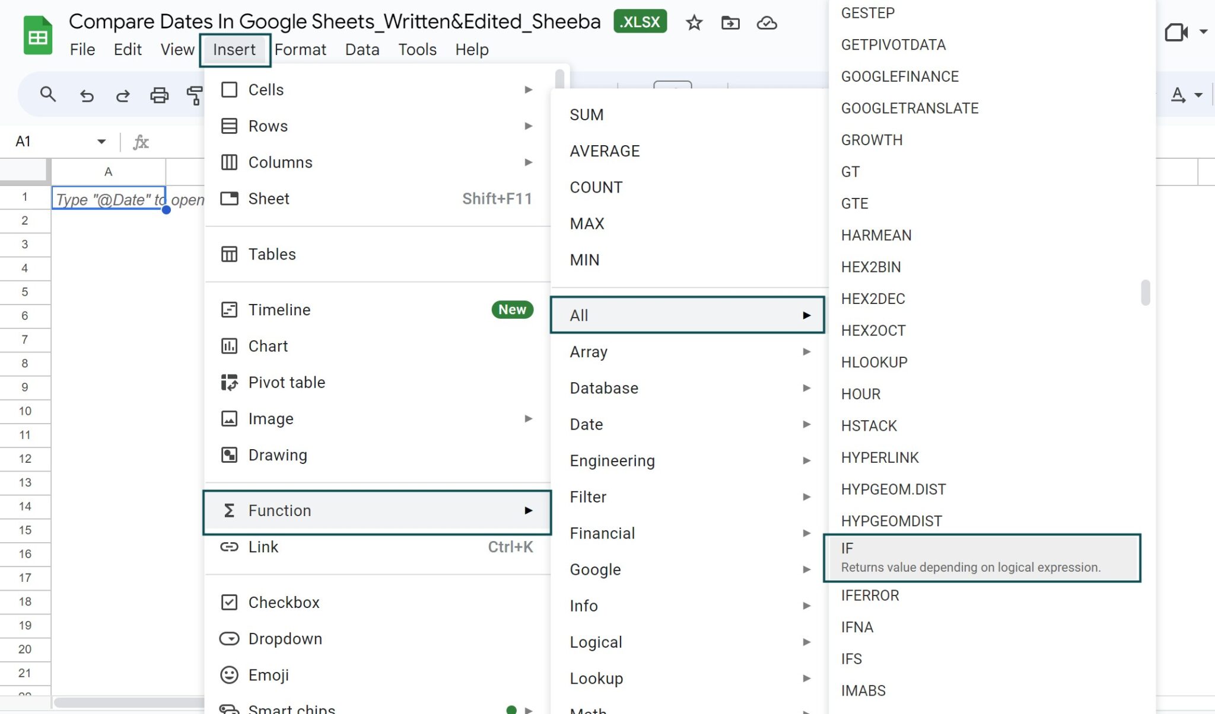Expand the Logical function category
The image size is (1215, 714).
click(689, 642)
